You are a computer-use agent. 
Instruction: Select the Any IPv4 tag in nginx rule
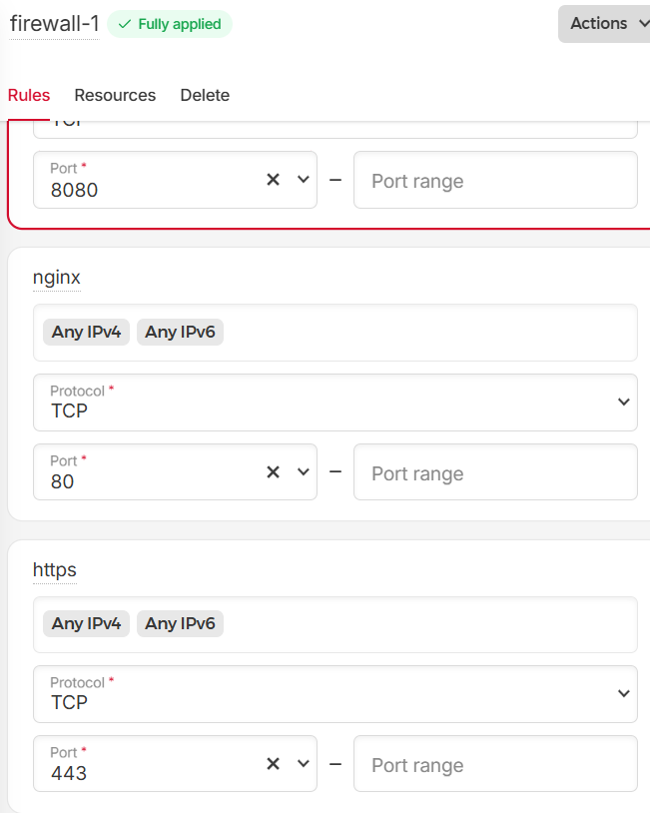tap(86, 332)
